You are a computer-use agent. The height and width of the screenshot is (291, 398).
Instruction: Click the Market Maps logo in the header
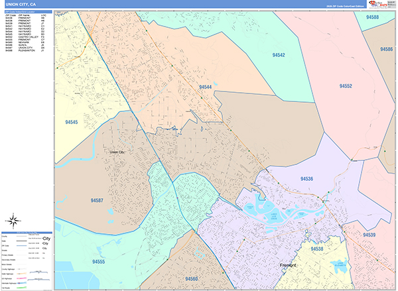point(378,4)
